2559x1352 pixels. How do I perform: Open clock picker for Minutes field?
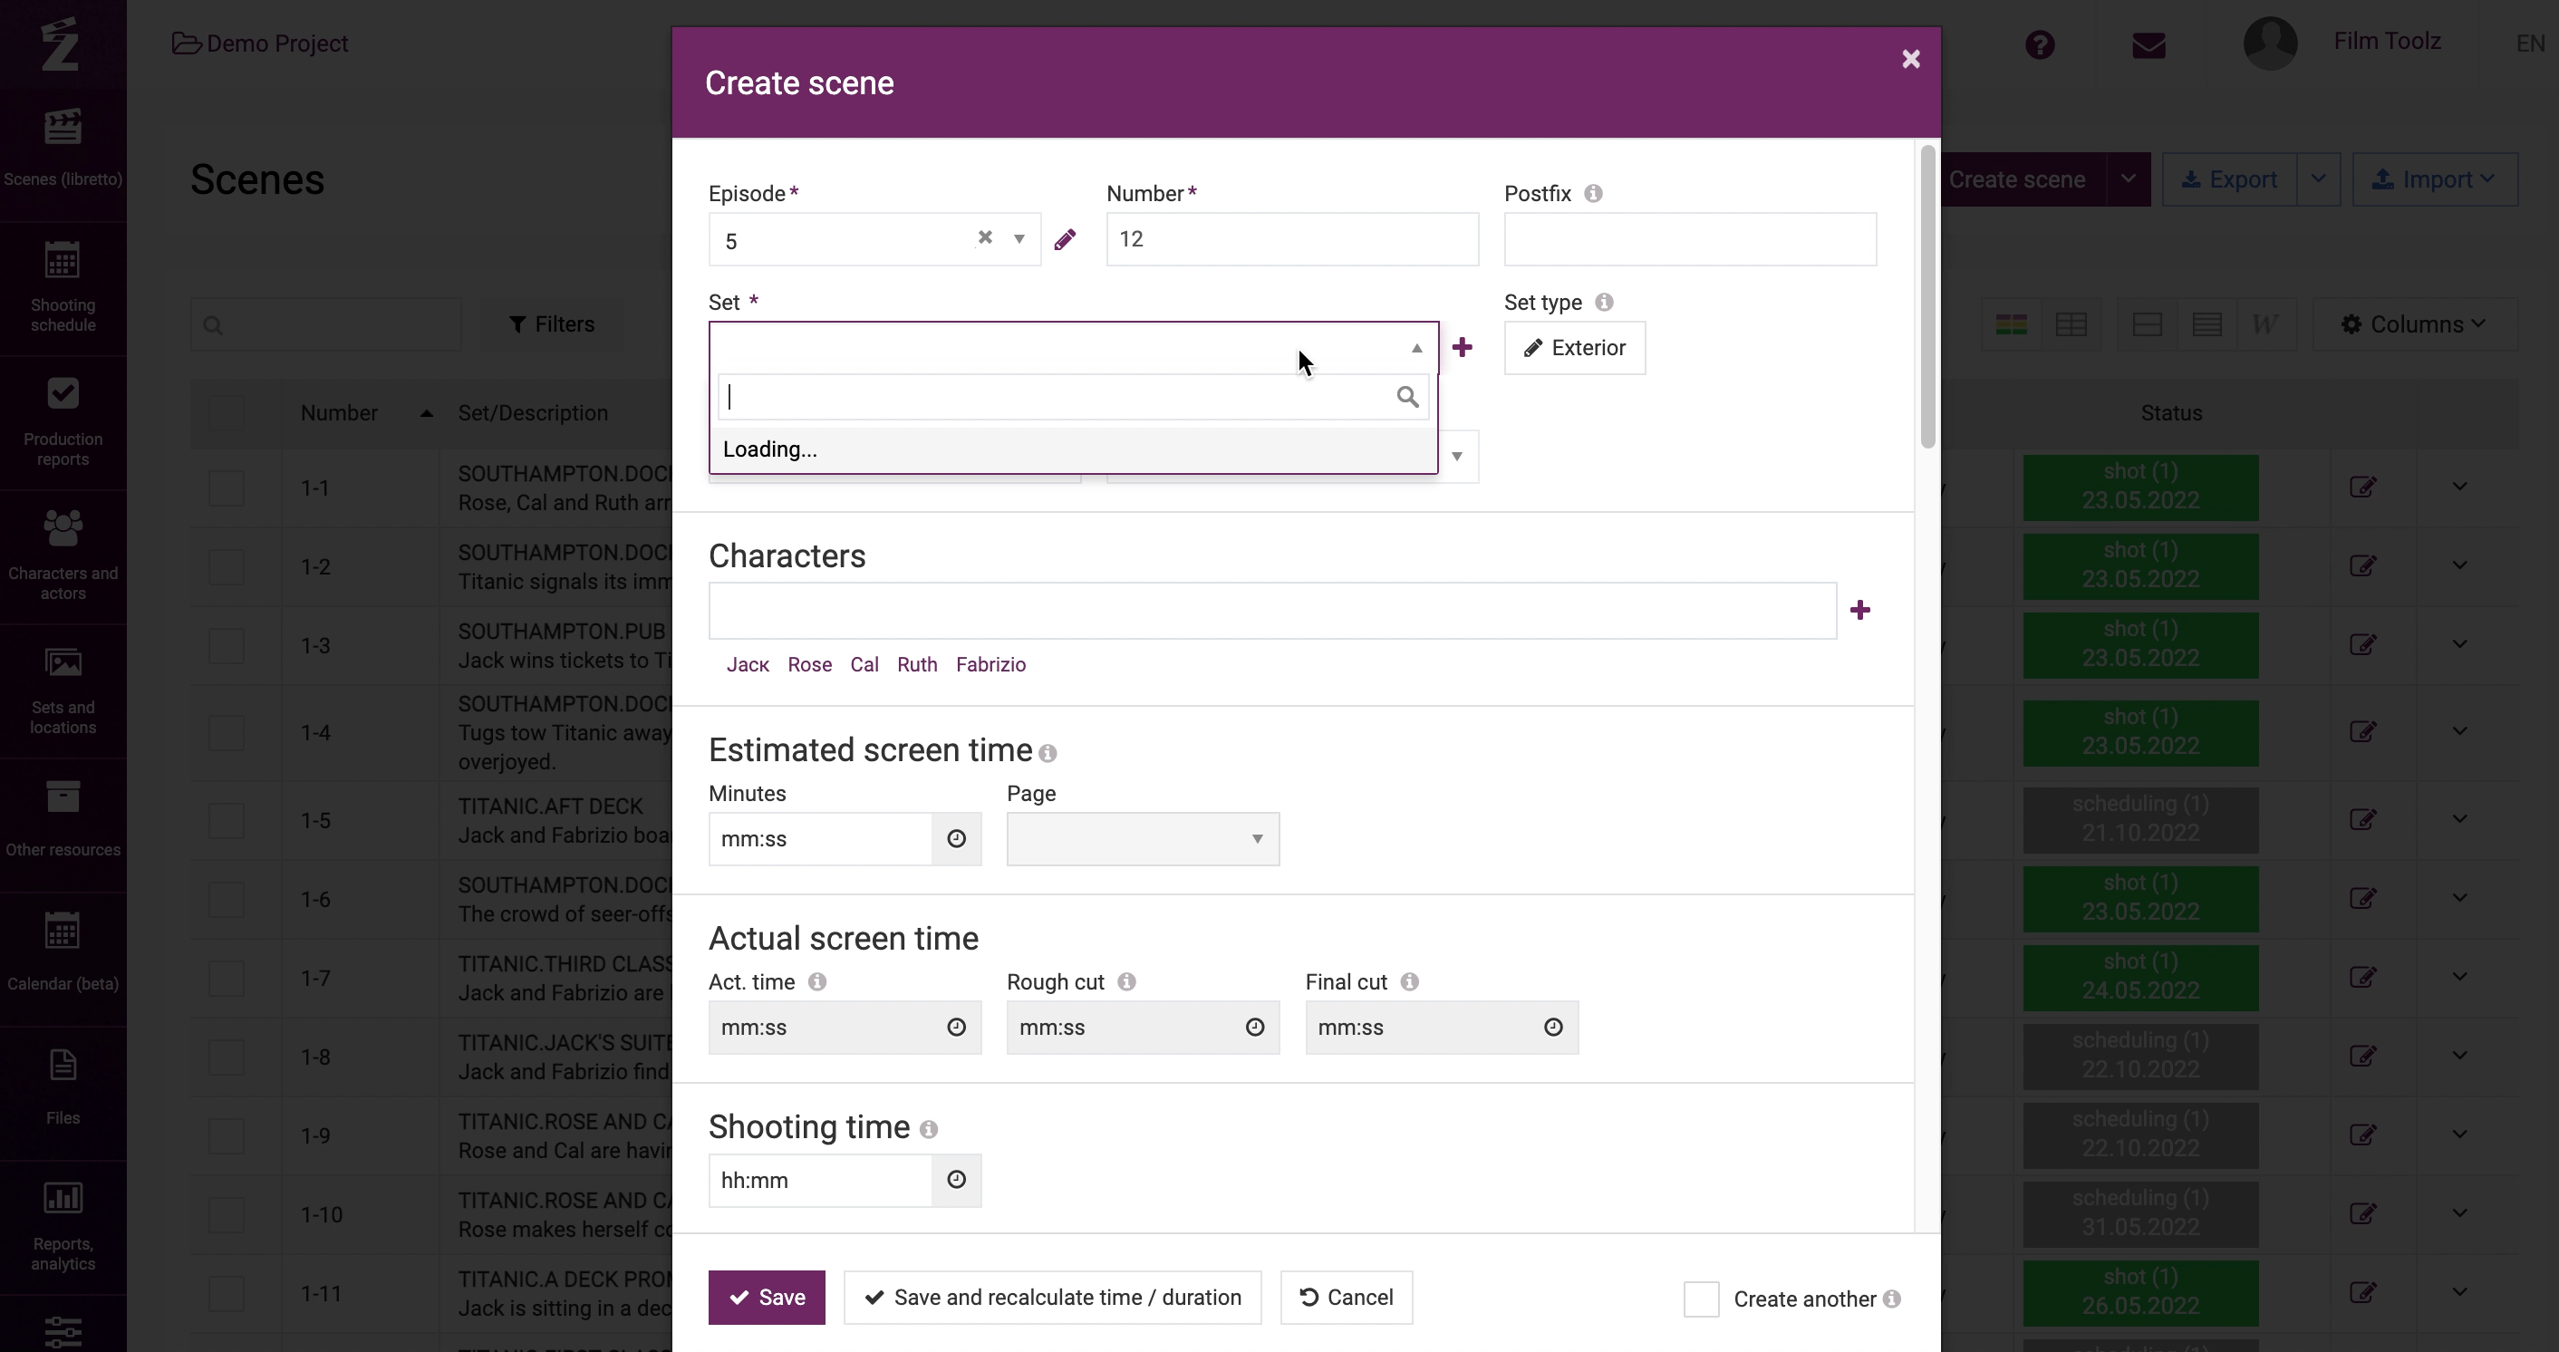tap(957, 838)
